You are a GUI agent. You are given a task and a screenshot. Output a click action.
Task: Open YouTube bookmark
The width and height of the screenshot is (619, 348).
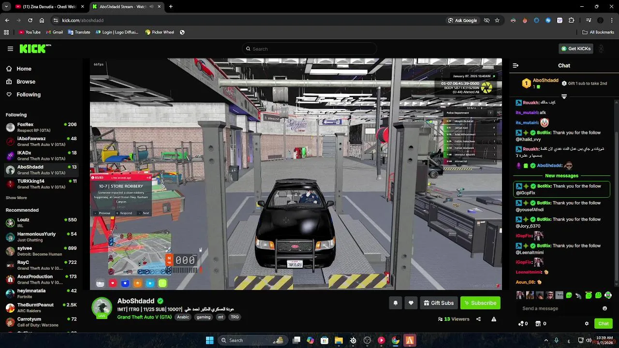(29, 32)
